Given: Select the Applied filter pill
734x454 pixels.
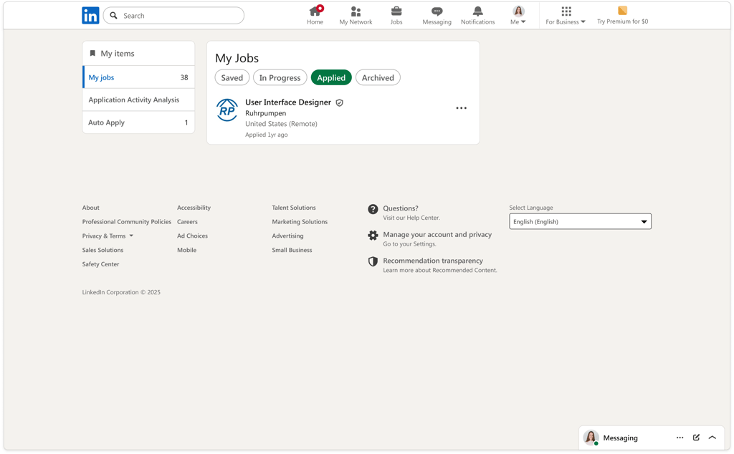Looking at the screenshot, I should point(331,77).
